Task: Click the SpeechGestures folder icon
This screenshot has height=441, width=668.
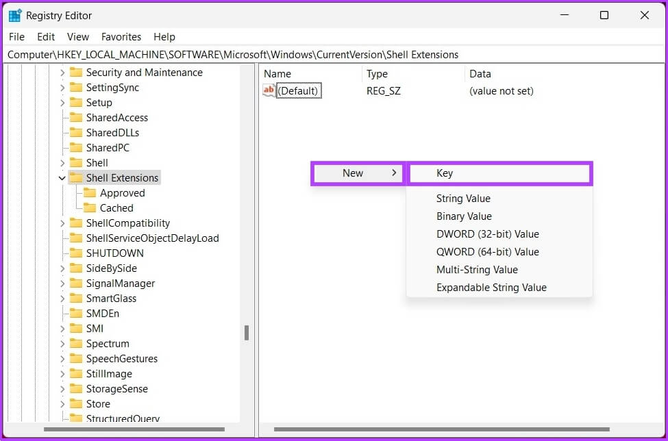Action: click(x=76, y=359)
